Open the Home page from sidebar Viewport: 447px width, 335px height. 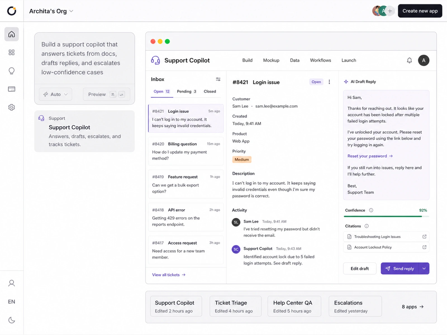click(x=11, y=34)
